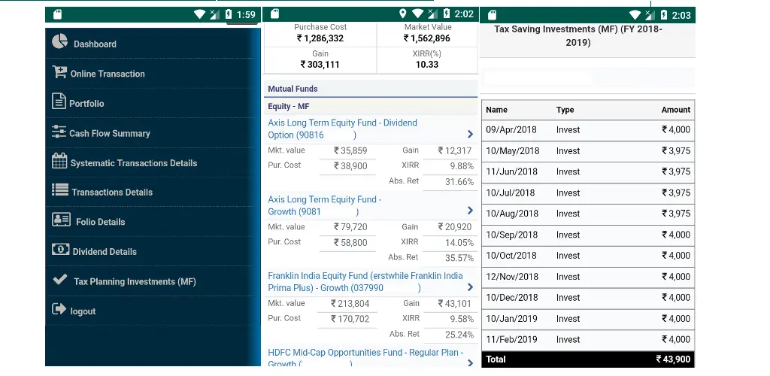
Task: Tap the battery icon in the 2:03 status bar
Action: [664, 15]
